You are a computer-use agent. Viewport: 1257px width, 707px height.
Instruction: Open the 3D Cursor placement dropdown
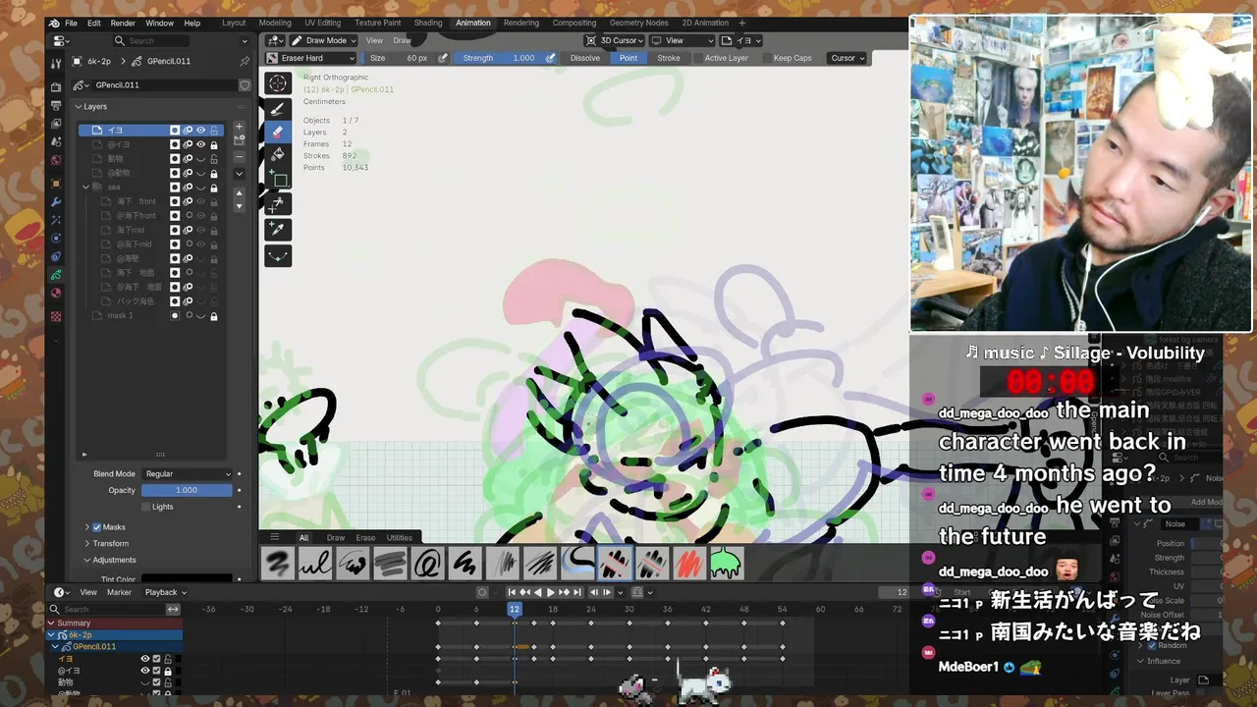[615, 40]
